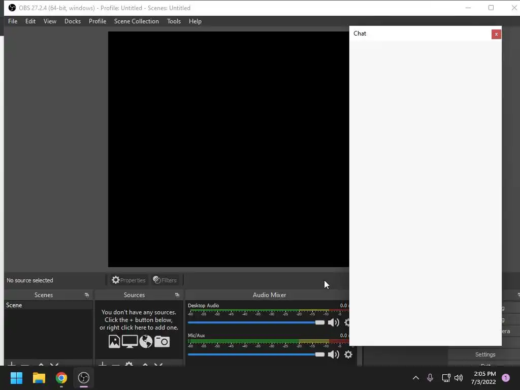Open Google Chrome from taskbar

(x=61, y=378)
